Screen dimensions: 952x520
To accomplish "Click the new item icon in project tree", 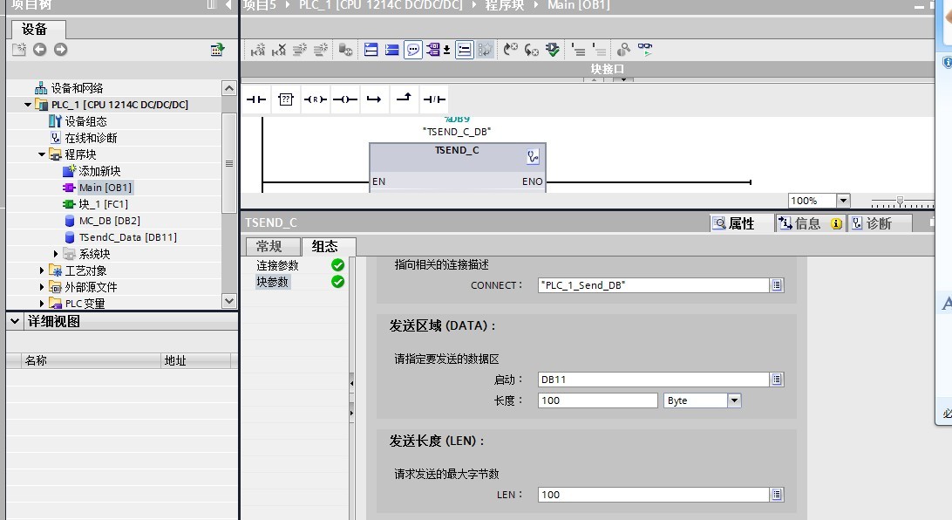I will 19,50.
